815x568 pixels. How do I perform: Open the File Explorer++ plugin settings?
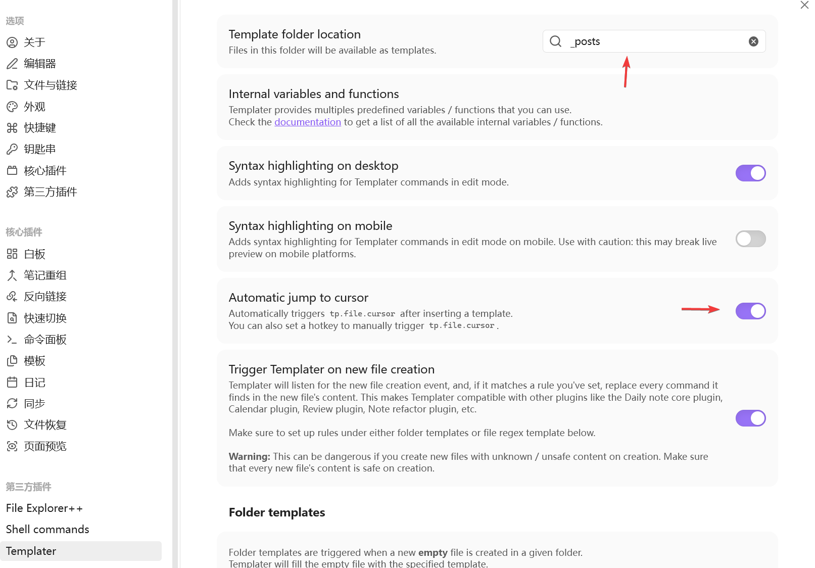click(x=44, y=508)
